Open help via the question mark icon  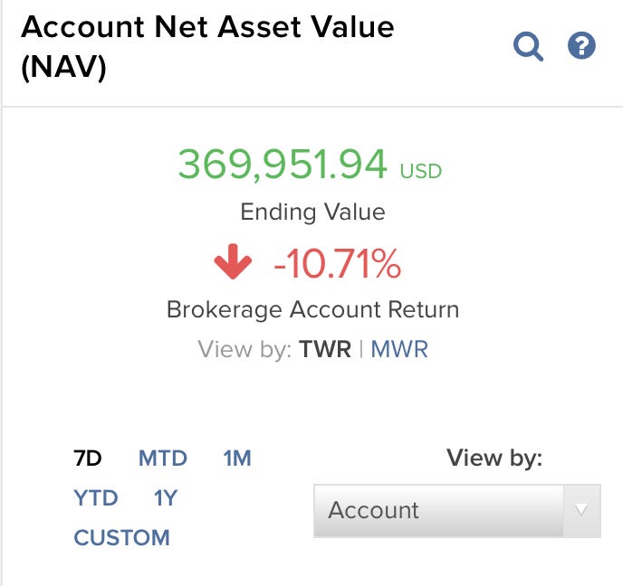[581, 45]
